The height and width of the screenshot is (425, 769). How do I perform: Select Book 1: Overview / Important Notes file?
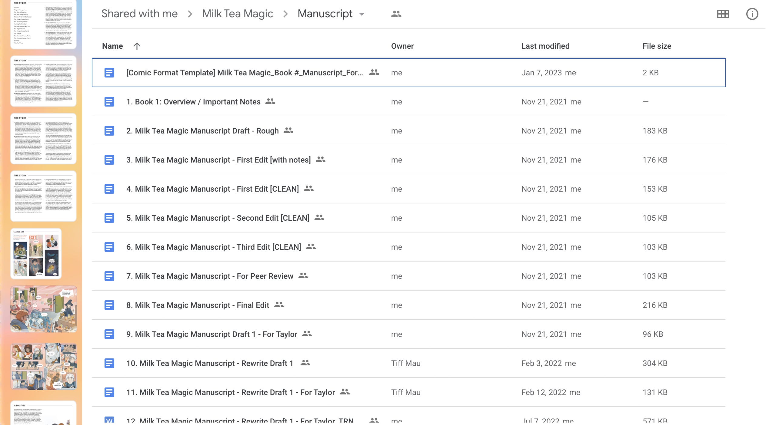[193, 102]
